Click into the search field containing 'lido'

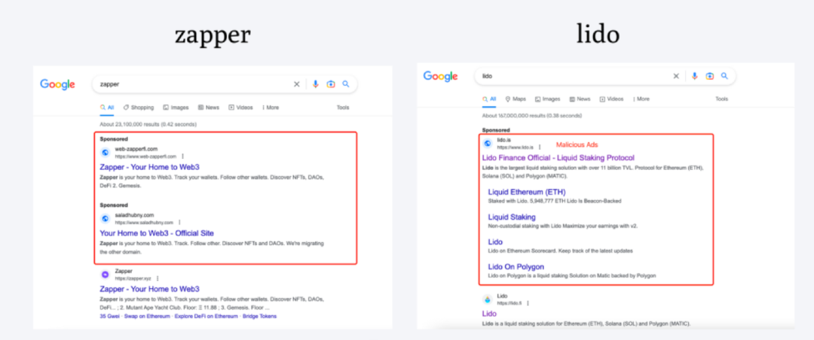(x=573, y=76)
